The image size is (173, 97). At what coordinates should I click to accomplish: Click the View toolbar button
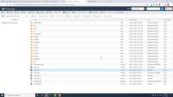[103, 12]
